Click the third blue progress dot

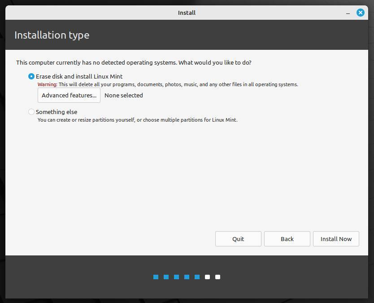tap(176, 277)
